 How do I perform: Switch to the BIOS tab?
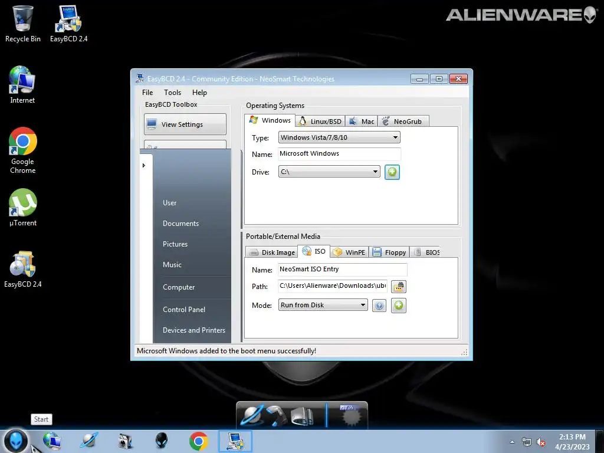[x=425, y=252]
